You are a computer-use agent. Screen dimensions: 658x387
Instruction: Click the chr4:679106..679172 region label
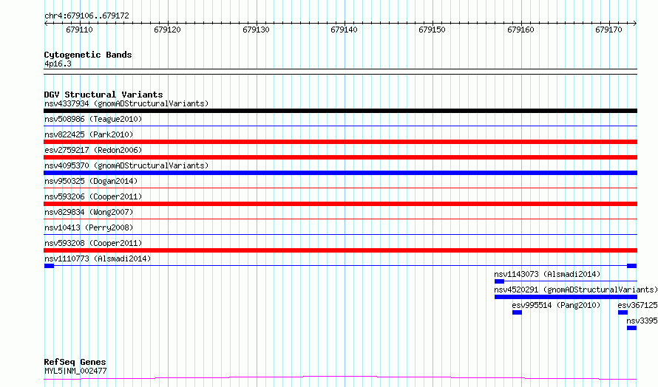click(87, 16)
